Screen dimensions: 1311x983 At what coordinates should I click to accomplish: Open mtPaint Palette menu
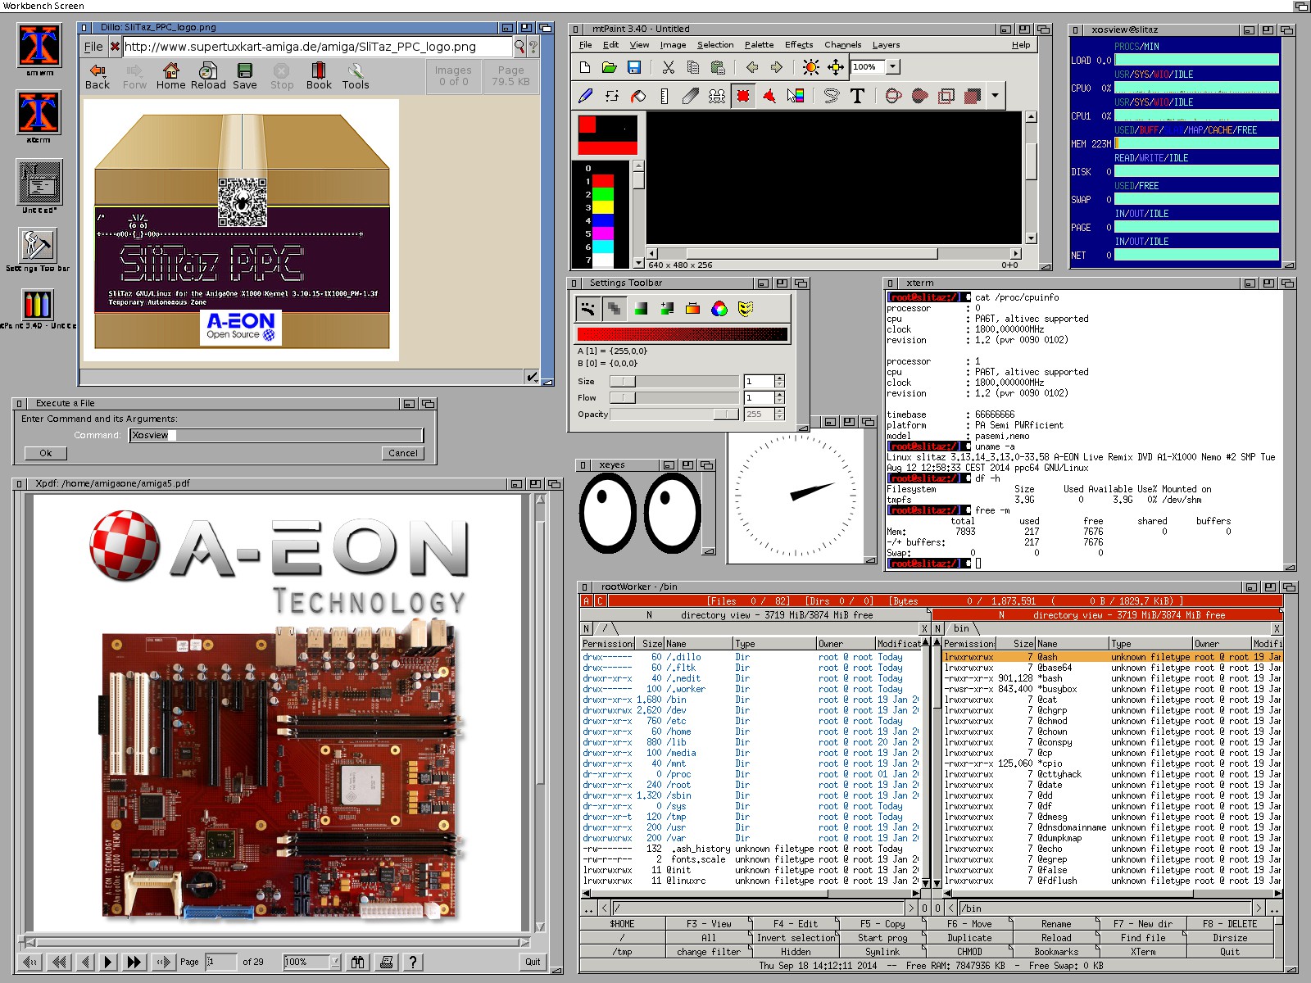[x=759, y=45]
